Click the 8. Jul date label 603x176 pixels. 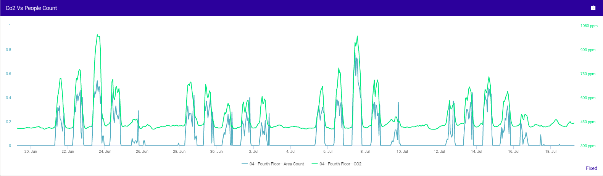[x=365, y=152]
